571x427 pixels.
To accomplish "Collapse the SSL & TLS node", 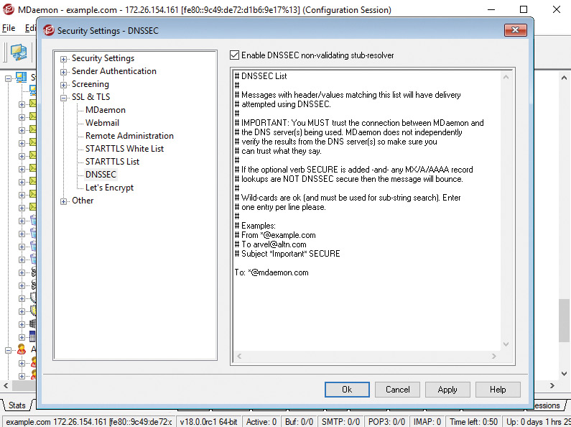I will pyautogui.click(x=64, y=98).
